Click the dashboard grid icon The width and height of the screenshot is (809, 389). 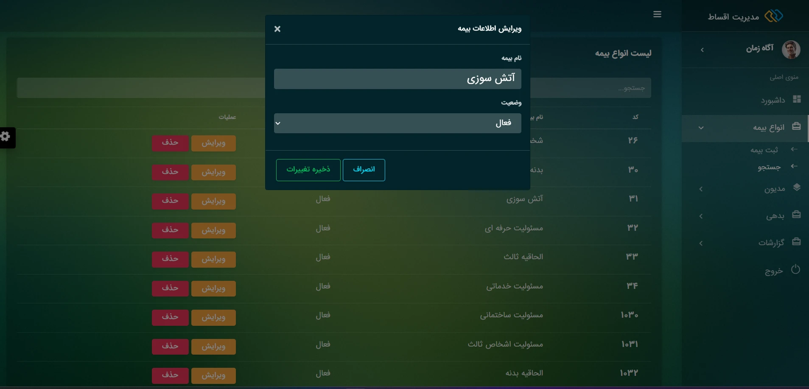(797, 99)
